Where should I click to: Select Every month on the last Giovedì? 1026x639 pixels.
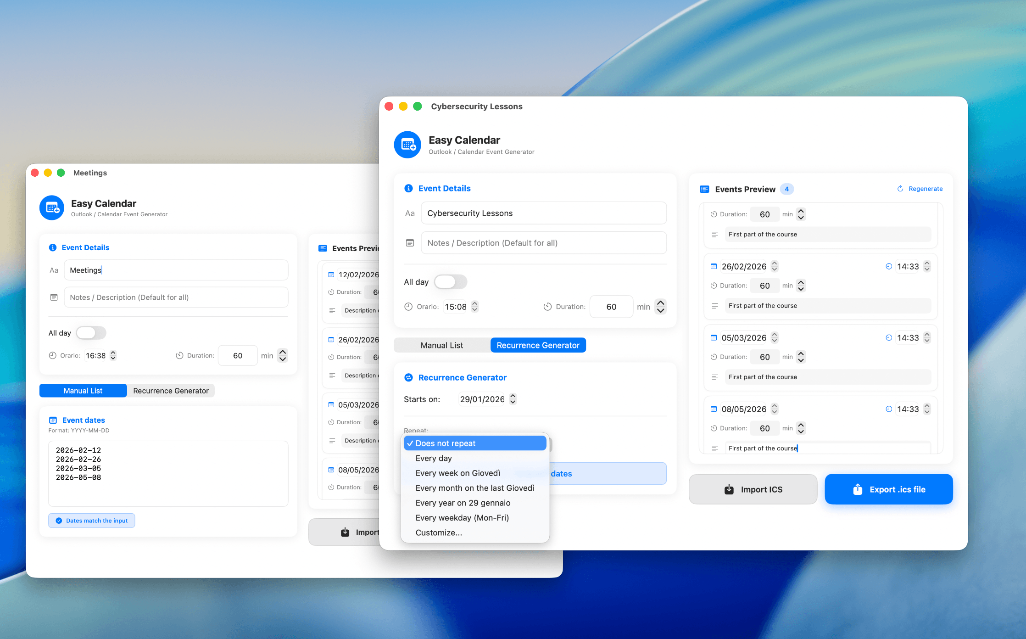475,488
